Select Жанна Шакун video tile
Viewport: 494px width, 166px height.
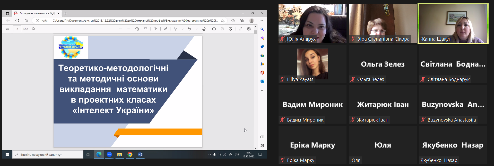tap(453, 23)
